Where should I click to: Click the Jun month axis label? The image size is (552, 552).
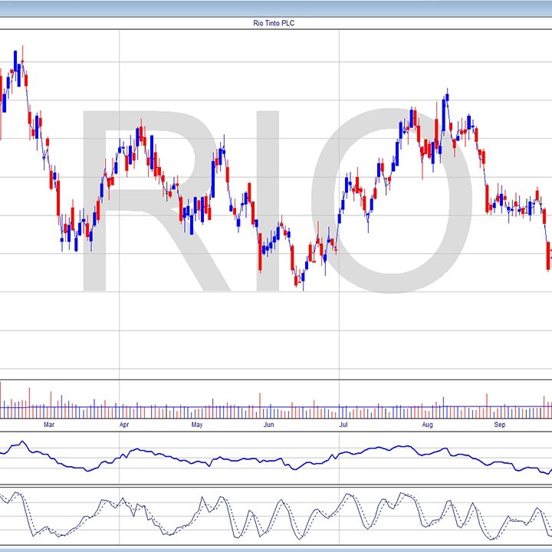click(268, 424)
